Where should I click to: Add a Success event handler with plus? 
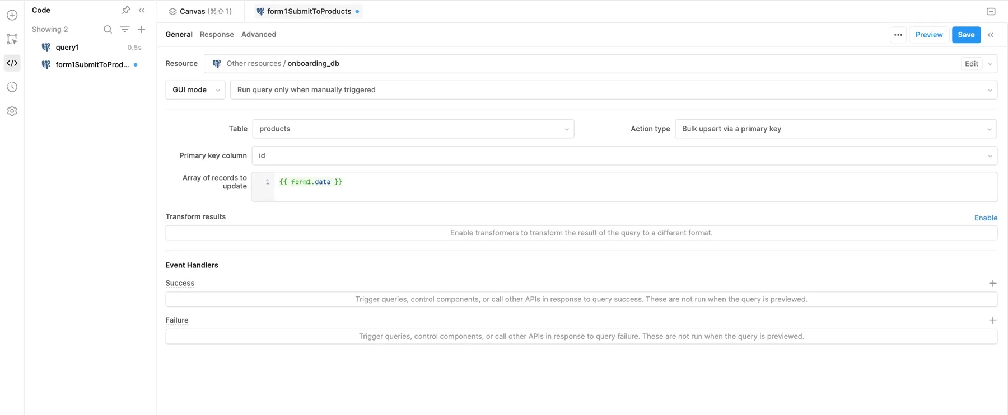992,283
